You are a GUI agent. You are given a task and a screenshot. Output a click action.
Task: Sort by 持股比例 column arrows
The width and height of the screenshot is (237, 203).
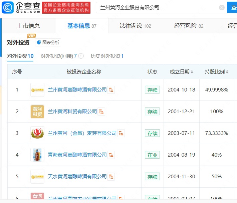[x=227, y=72]
